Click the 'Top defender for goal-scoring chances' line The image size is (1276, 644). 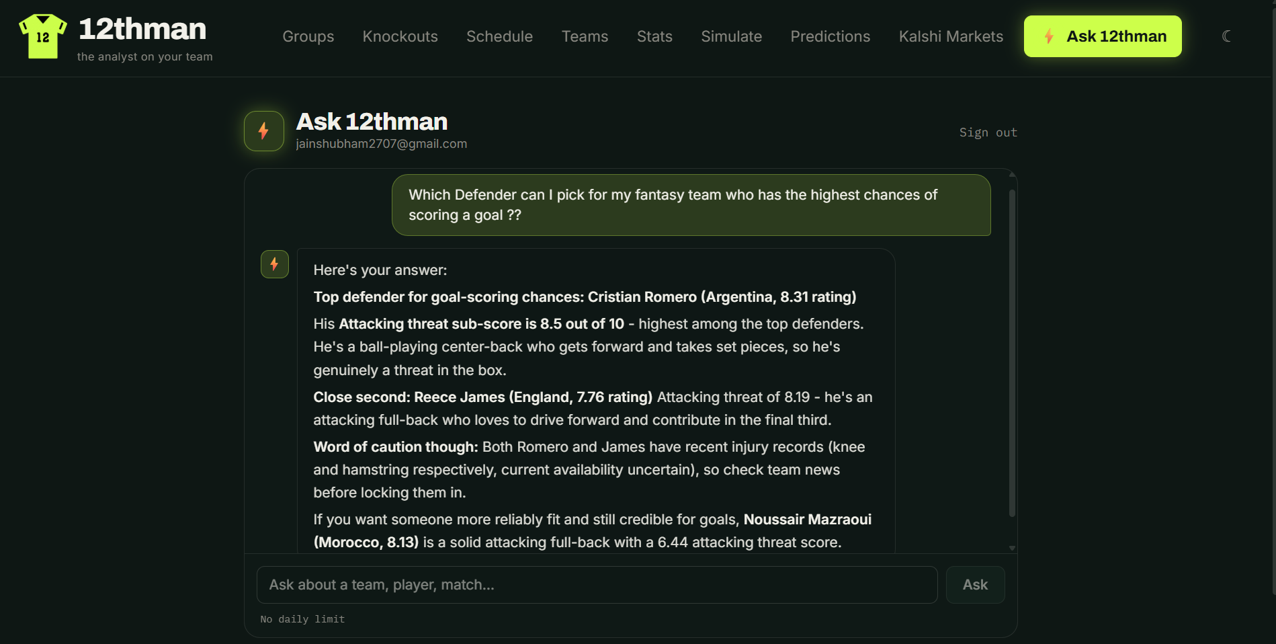tap(585, 297)
